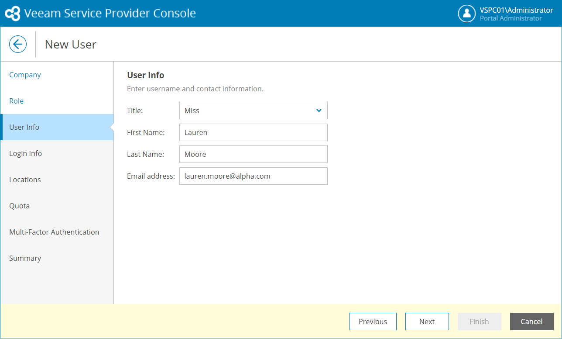Open the Multi-Factor Authentication step
Screen dimensions: 562x339
(57, 232)
